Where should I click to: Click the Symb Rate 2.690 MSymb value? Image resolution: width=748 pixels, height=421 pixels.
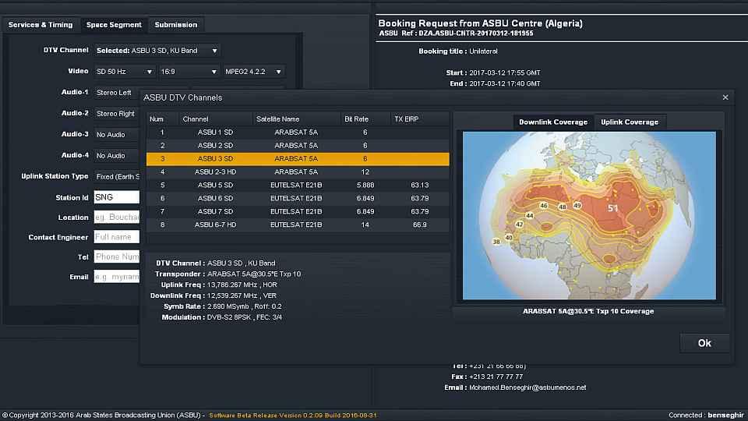click(x=244, y=306)
